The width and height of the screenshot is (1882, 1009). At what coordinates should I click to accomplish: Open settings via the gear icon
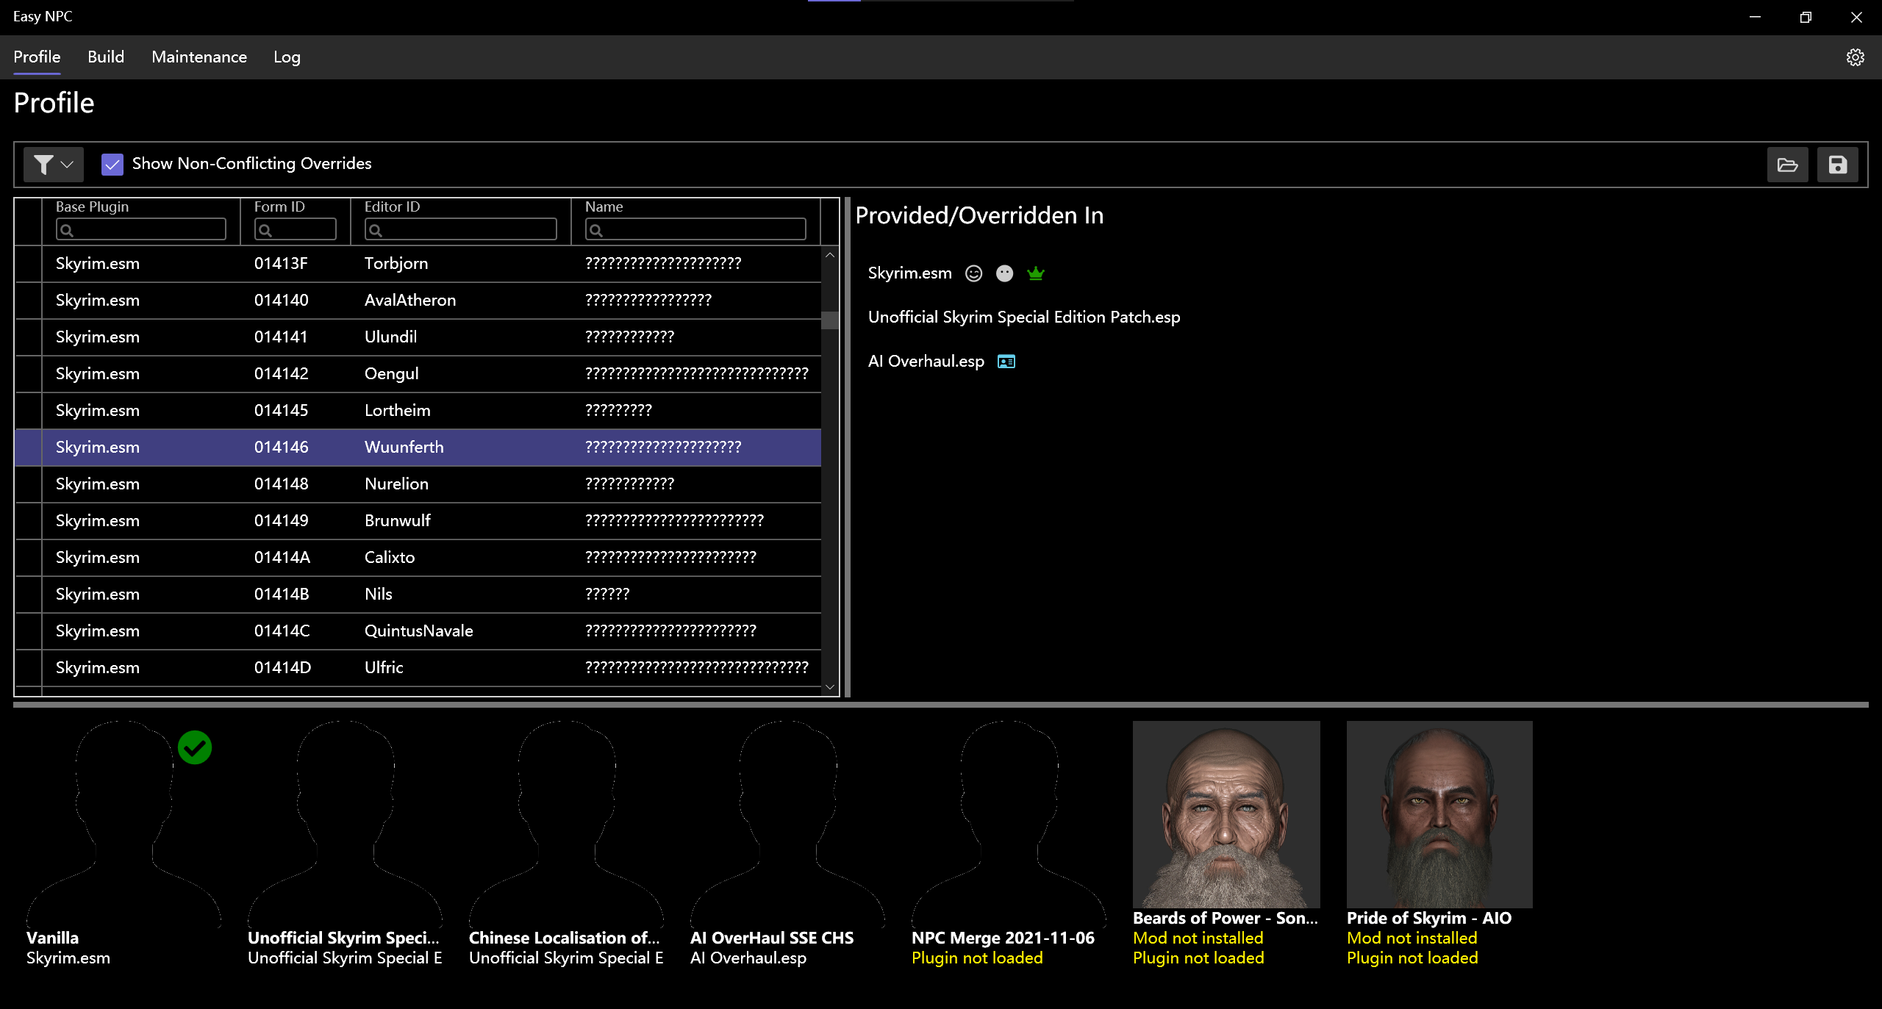click(1855, 57)
